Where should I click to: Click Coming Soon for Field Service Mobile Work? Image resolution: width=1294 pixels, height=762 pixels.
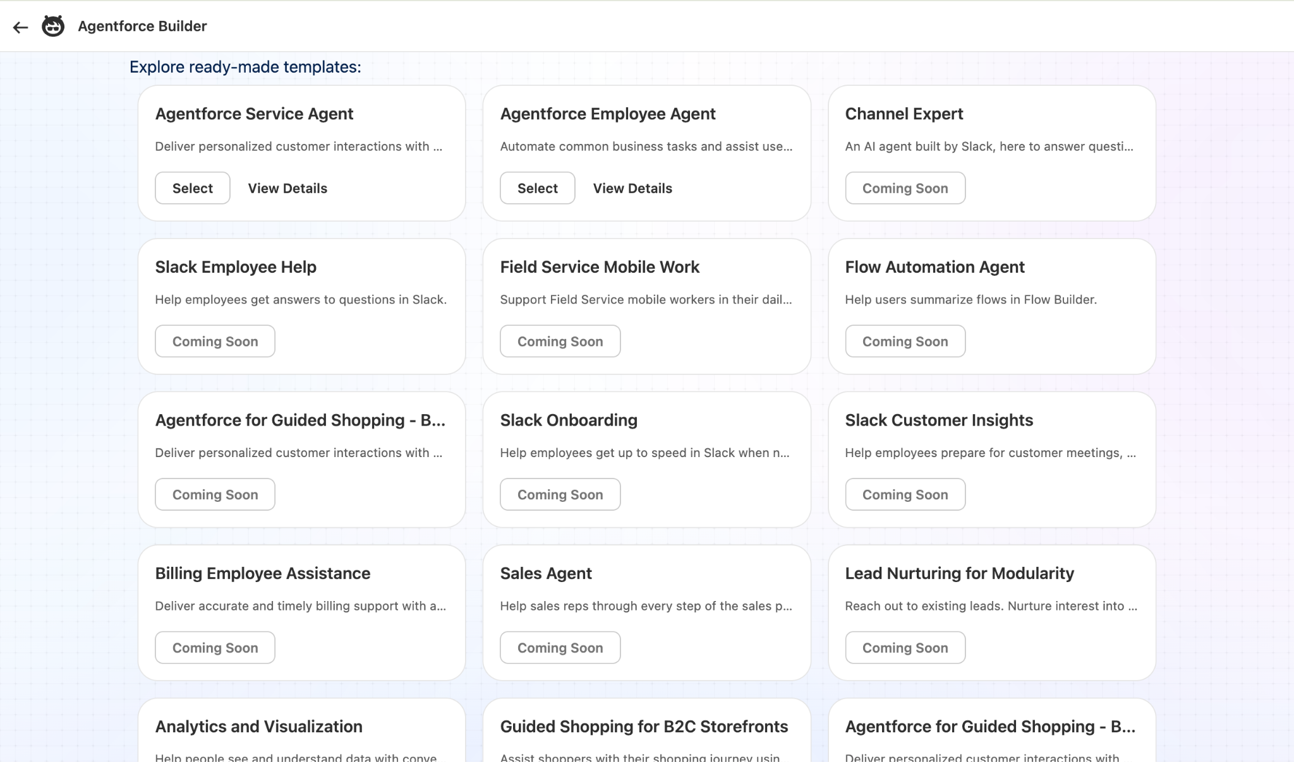click(x=560, y=342)
